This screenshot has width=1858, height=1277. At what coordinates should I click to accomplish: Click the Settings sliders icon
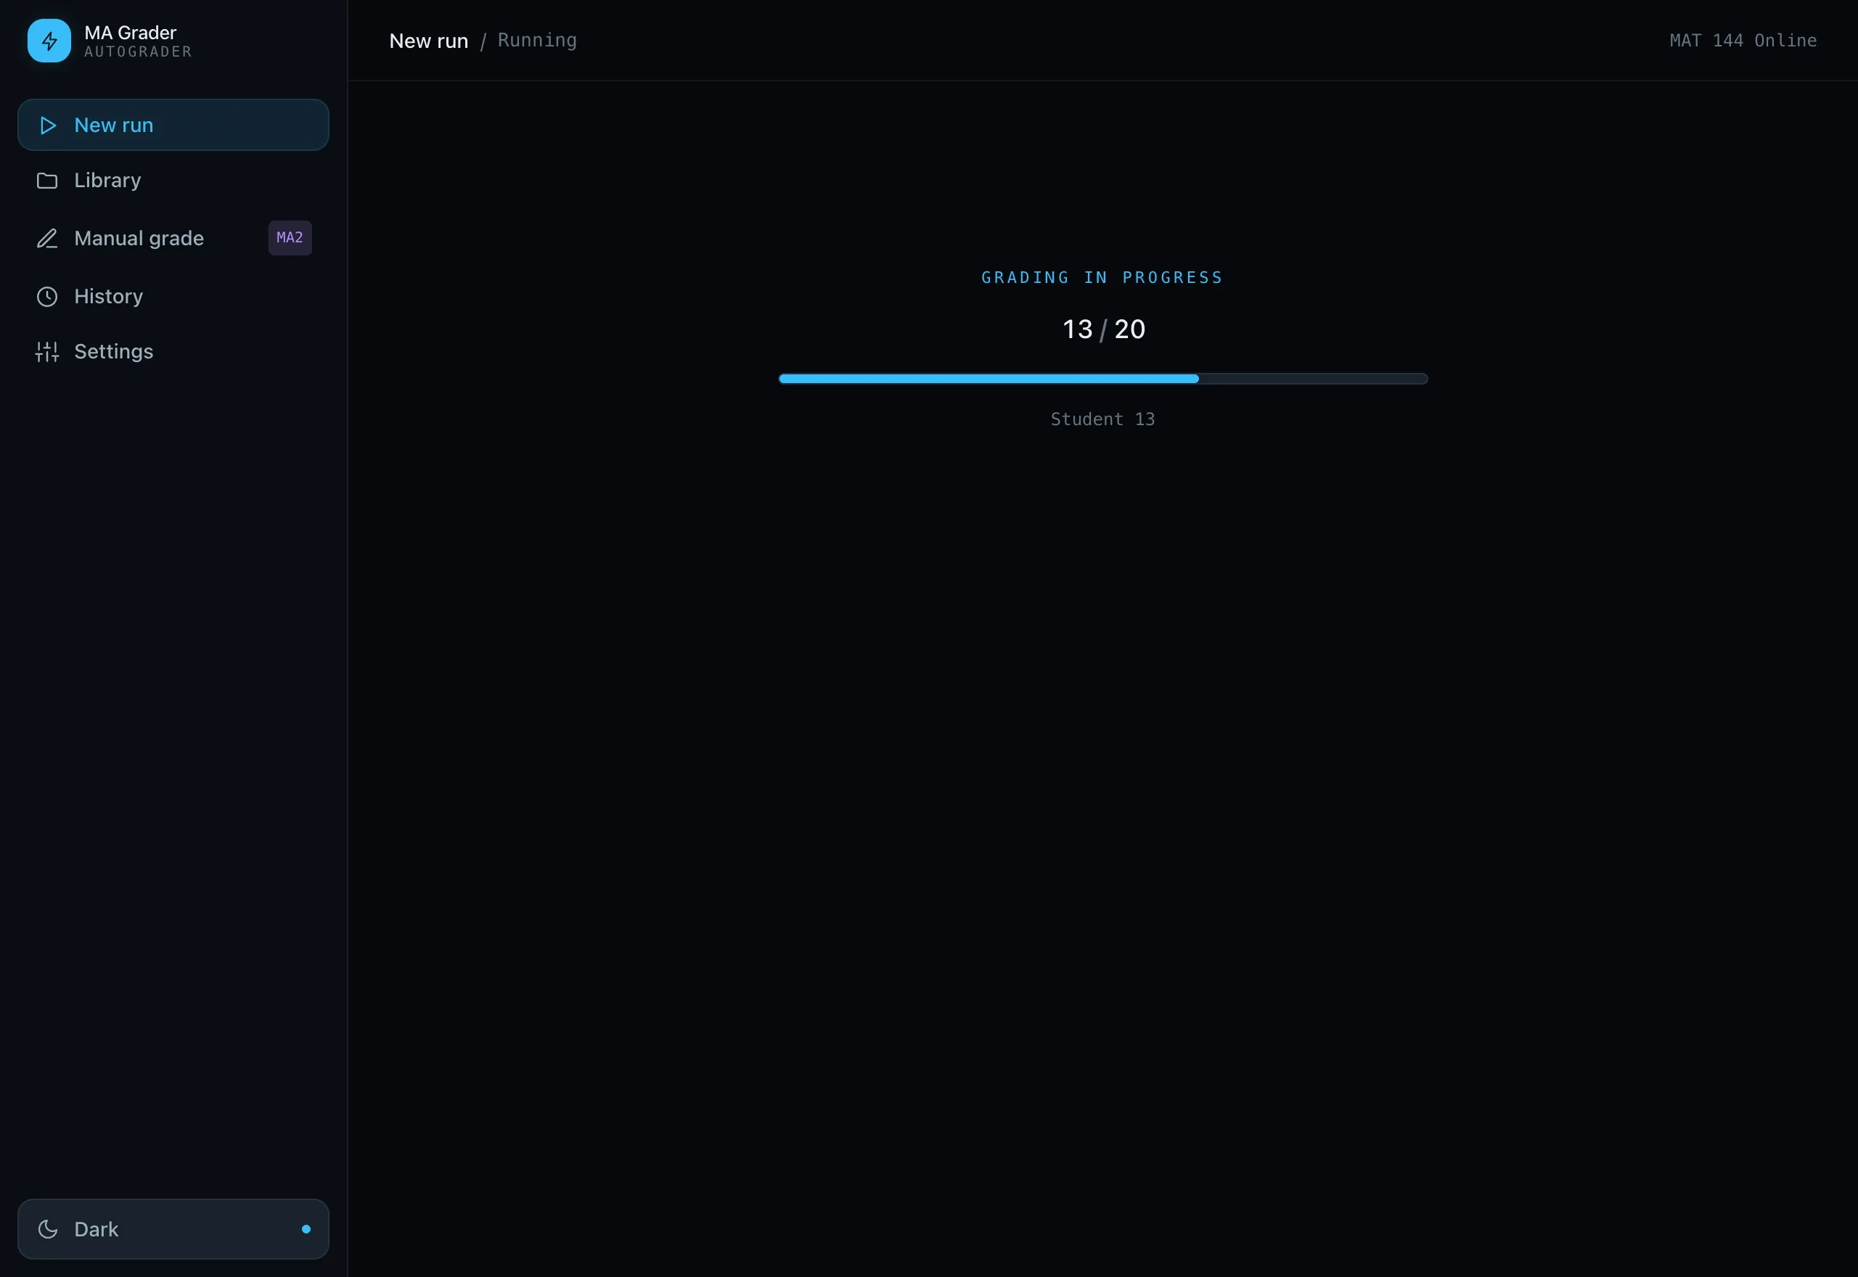[47, 352]
